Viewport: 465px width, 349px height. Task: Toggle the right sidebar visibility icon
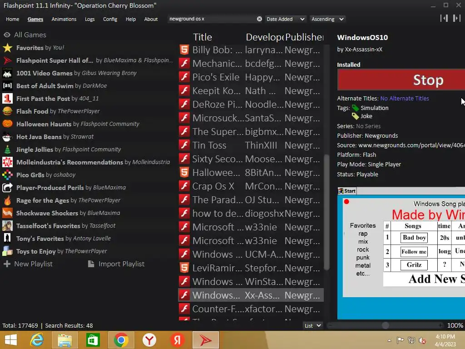click(x=456, y=18)
